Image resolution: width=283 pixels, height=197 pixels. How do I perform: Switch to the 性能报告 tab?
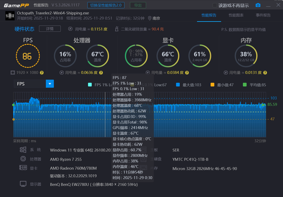coord(209,15)
